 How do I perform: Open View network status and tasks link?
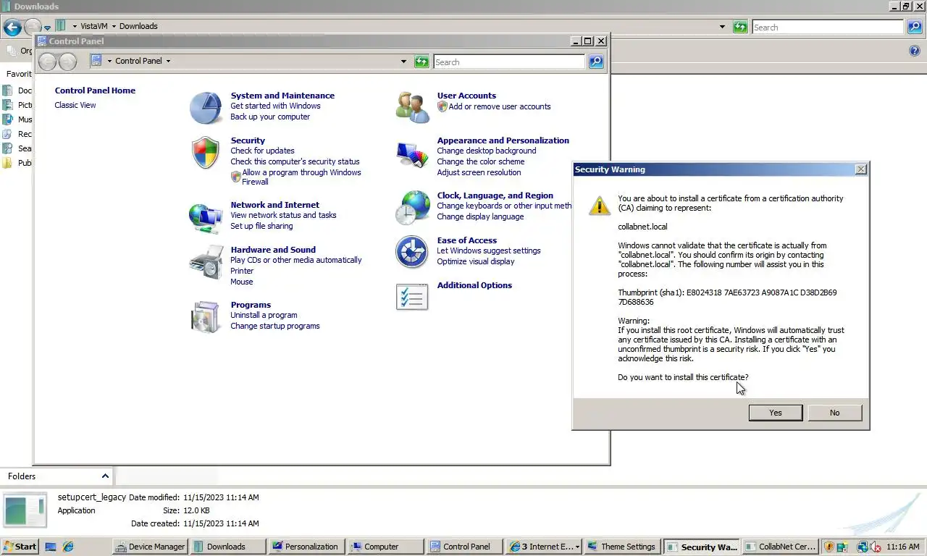pos(283,215)
